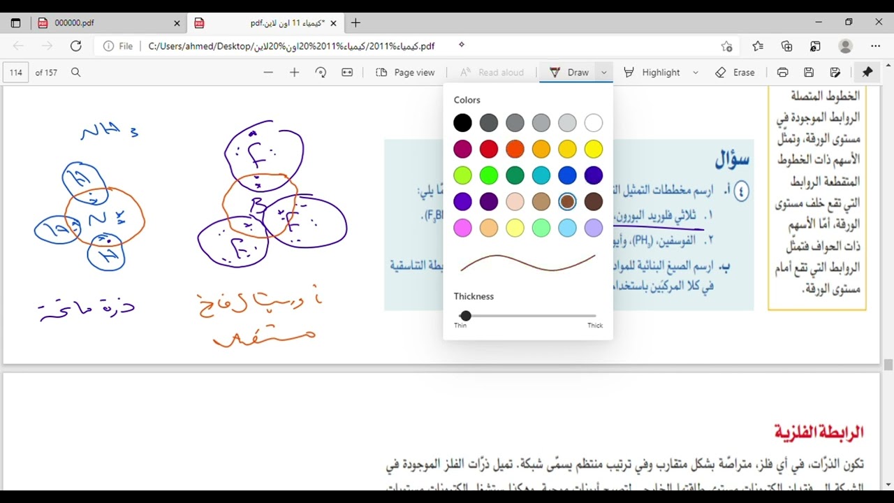Click the Fit to page icon

(347, 73)
